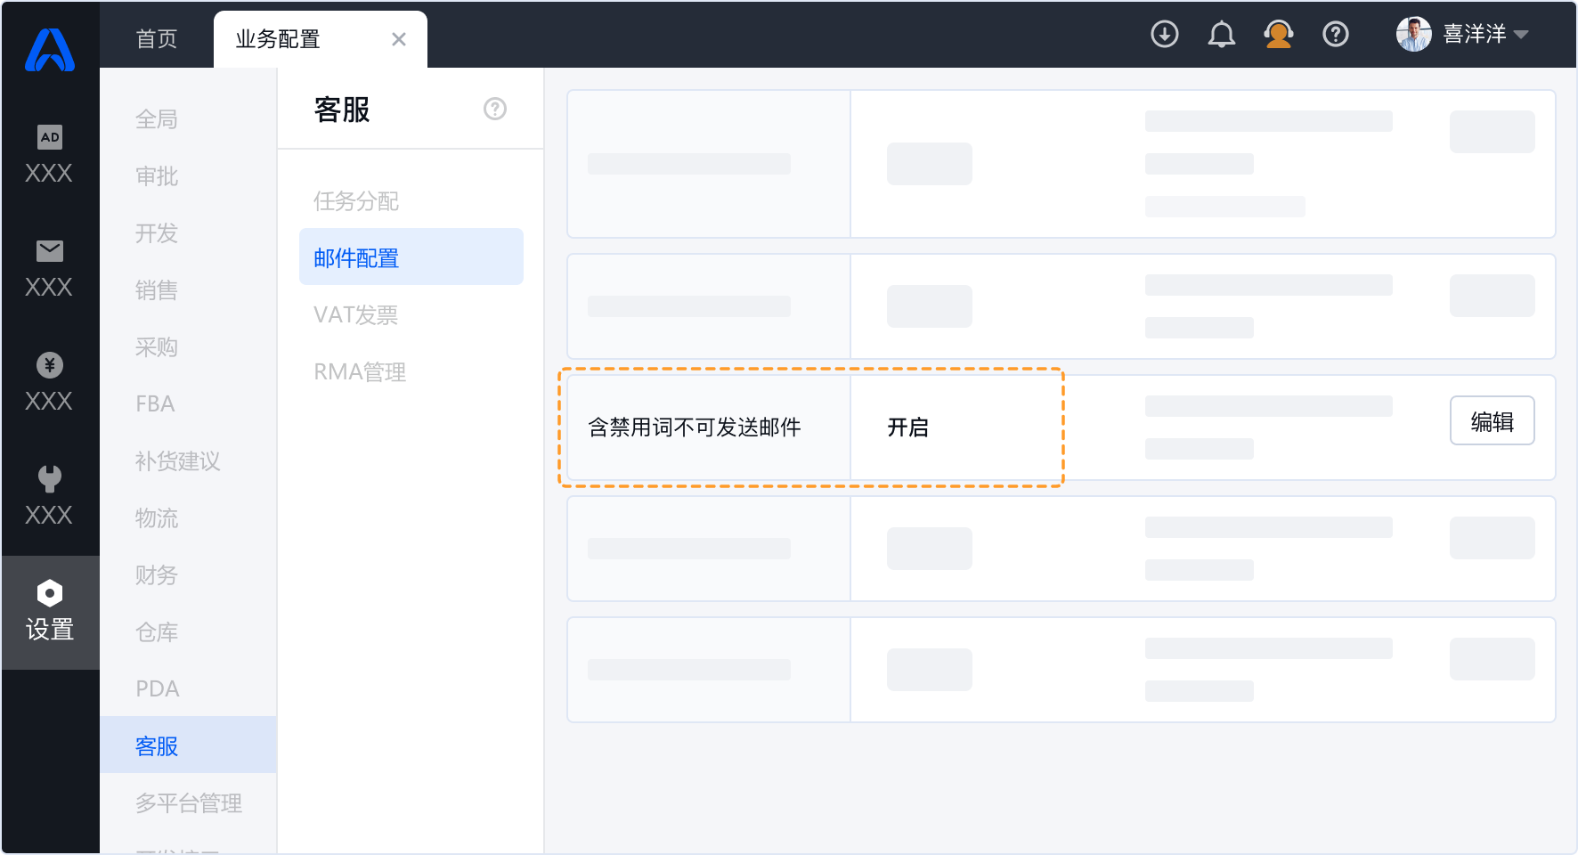Go to RMA管理 settings
The image size is (1578, 855).
360,372
